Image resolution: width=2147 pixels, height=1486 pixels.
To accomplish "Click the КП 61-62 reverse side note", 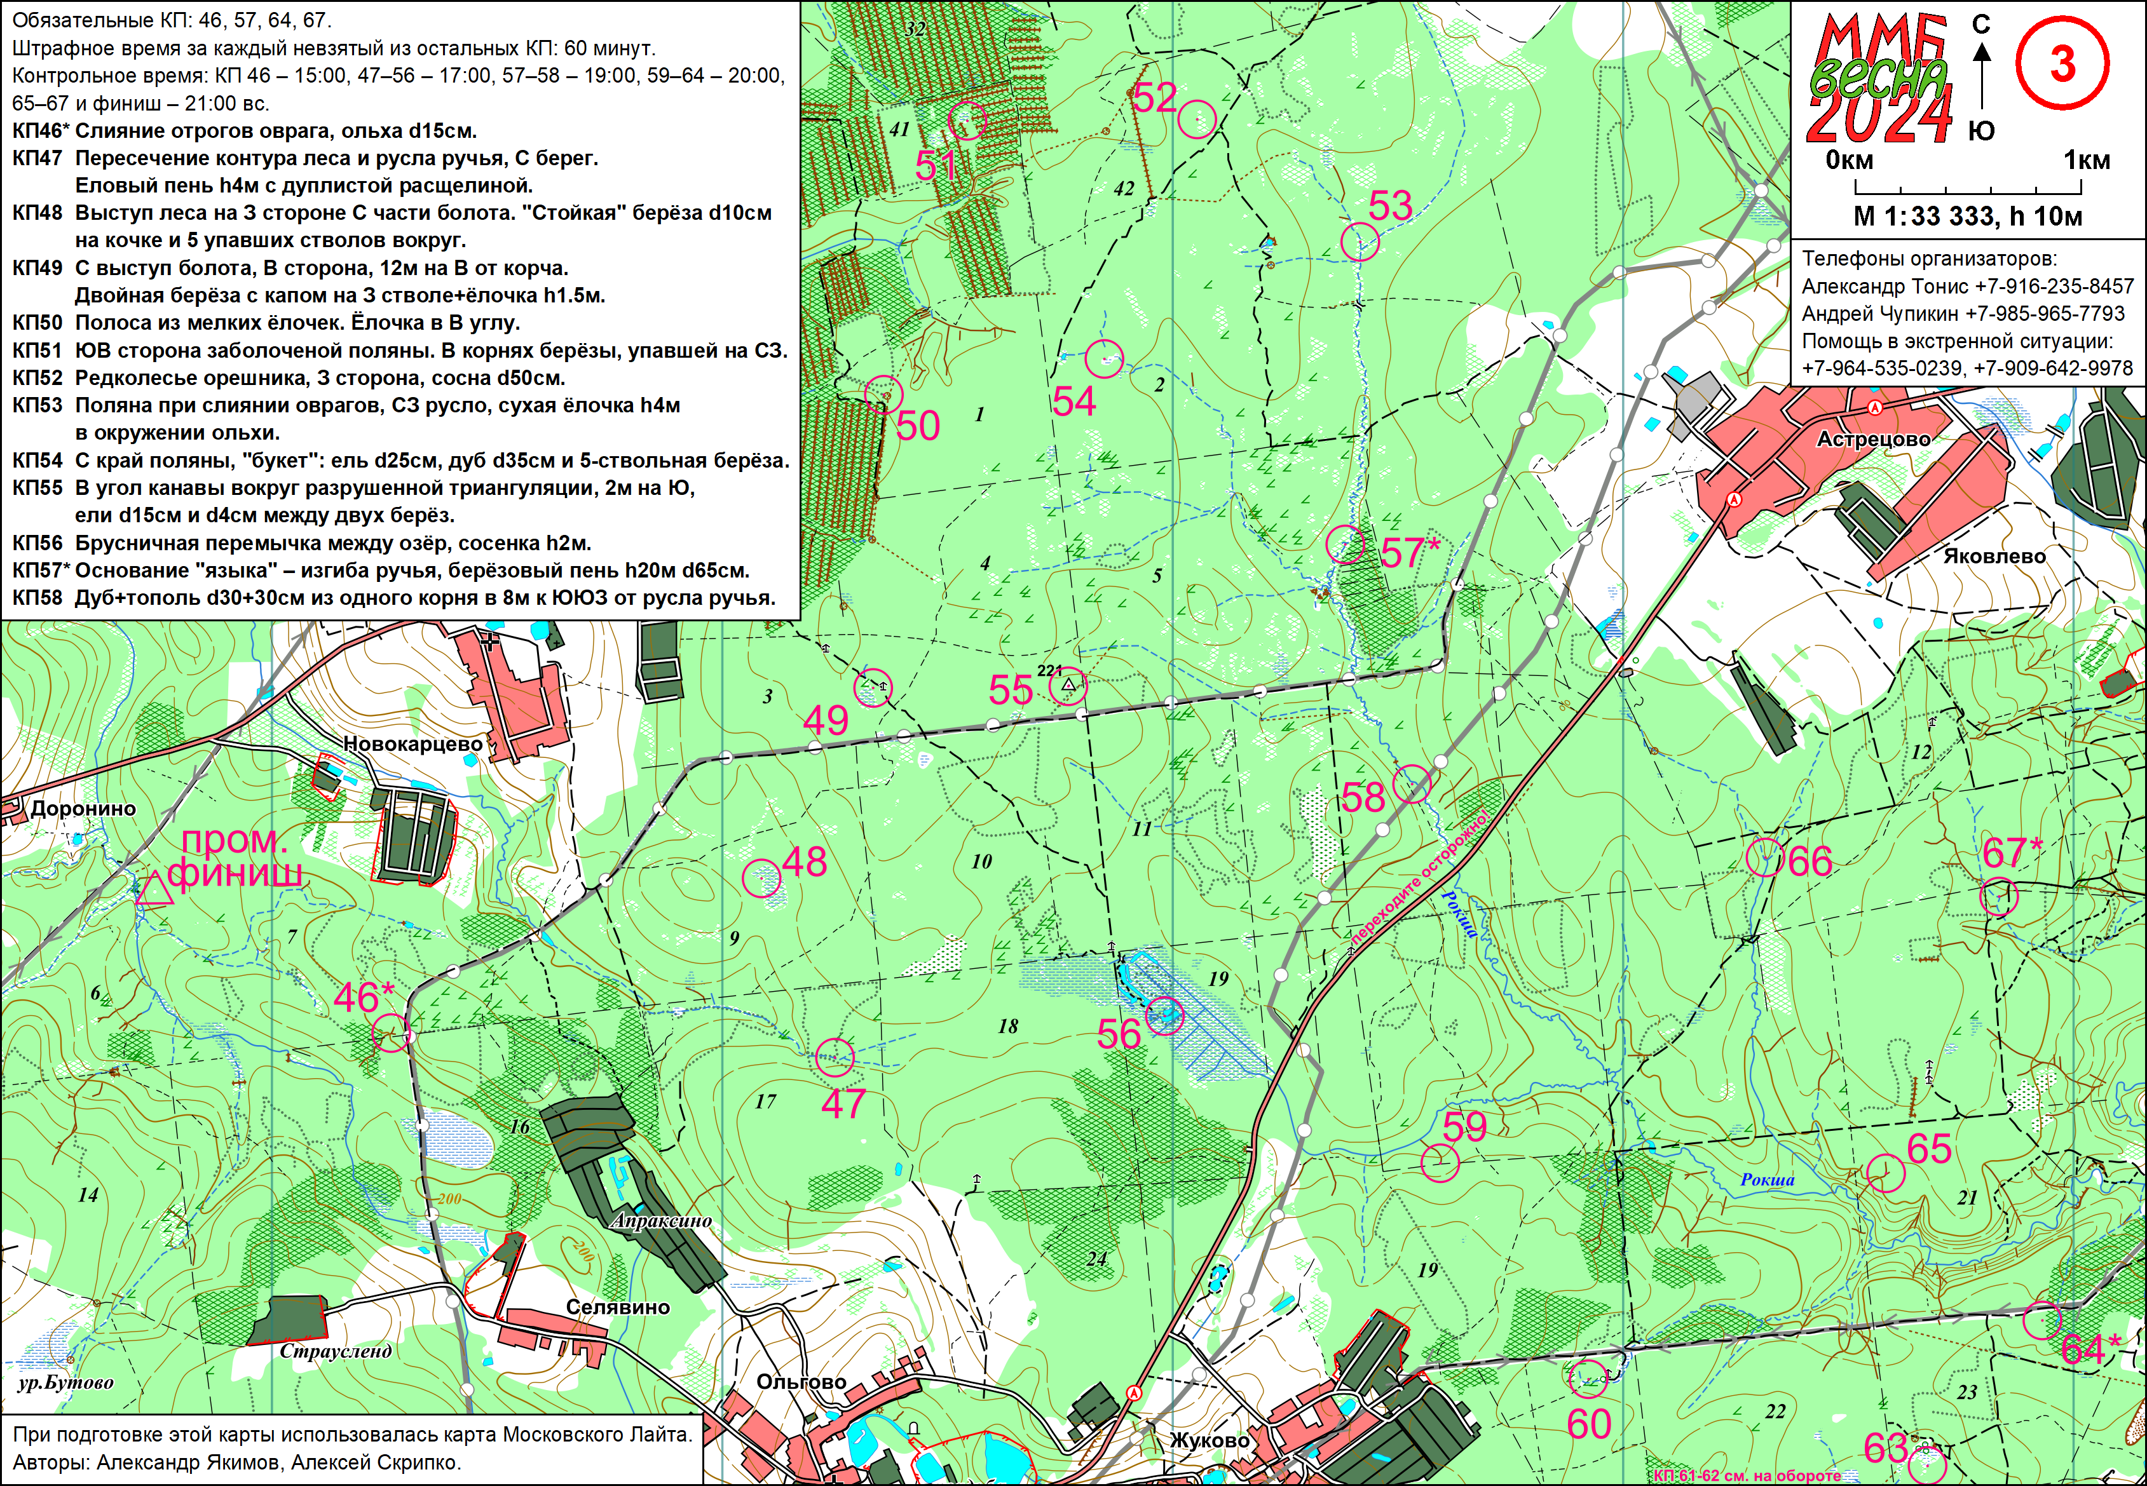I will [x=1747, y=1476].
